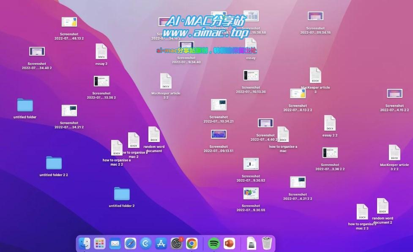
Task: Select the "MacKeeper article 3 2 2" document
Action: (x=394, y=153)
